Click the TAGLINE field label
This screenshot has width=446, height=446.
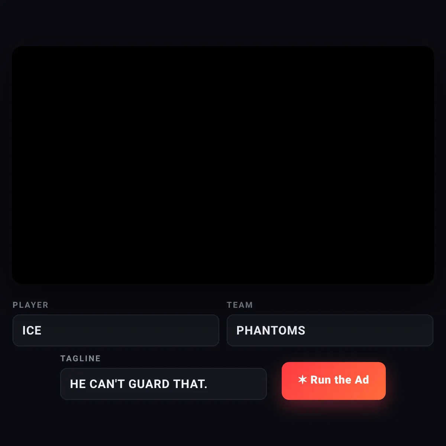click(x=81, y=358)
